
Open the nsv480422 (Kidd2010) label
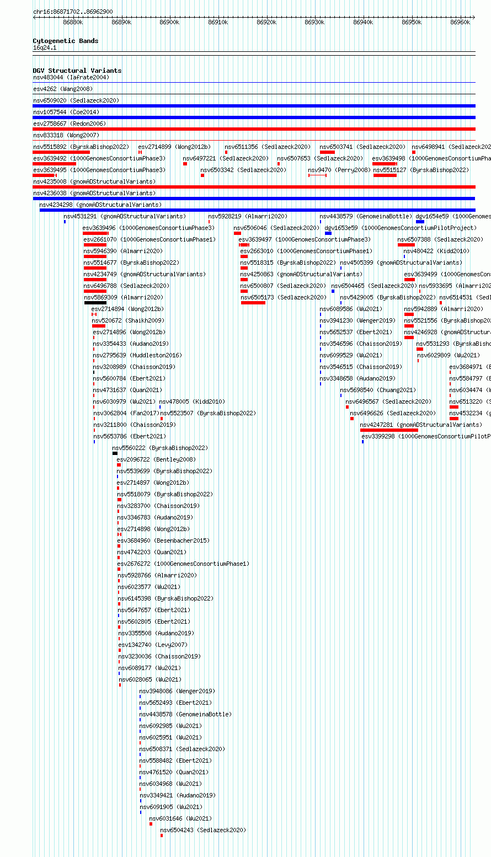click(436, 251)
